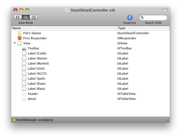The height and width of the screenshot is (138, 181).
Task: Click the detail table view icon
Action: click(24, 99)
